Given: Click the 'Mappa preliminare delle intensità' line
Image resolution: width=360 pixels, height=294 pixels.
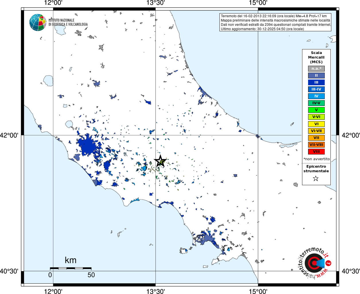Looking at the screenshot, I should click(275, 20).
